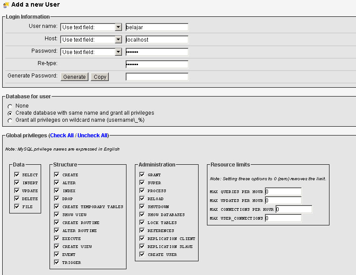Click the generated password text field

pos(157,77)
